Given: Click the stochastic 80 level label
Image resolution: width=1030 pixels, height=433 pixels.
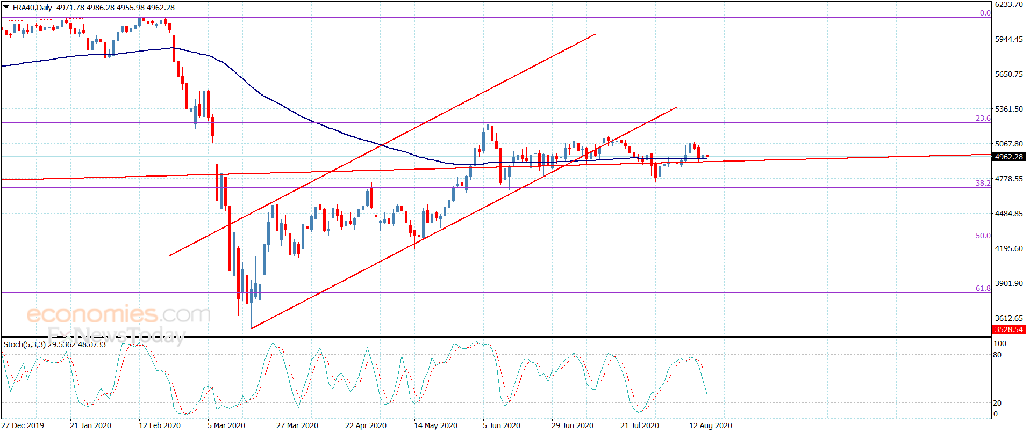Looking at the screenshot, I should click(997, 355).
